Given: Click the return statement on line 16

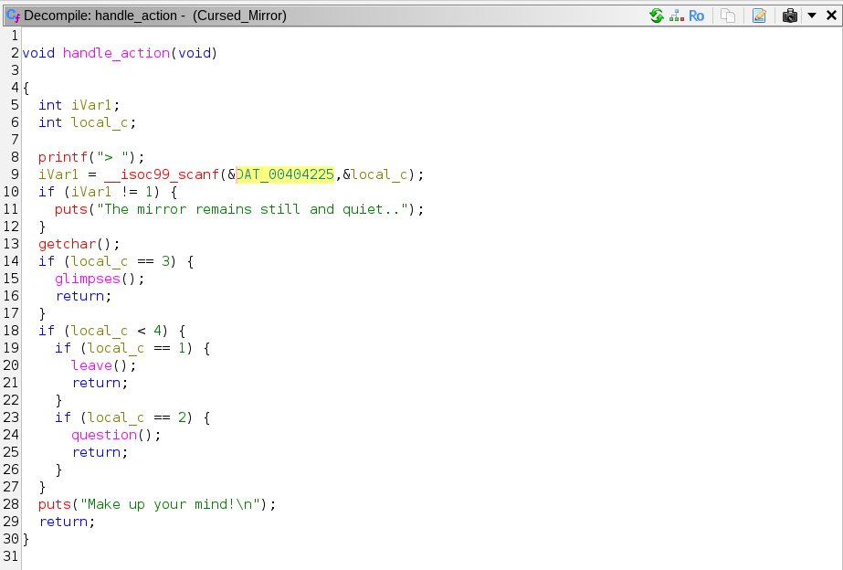Looking at the screenshot, I should (79, 296).
